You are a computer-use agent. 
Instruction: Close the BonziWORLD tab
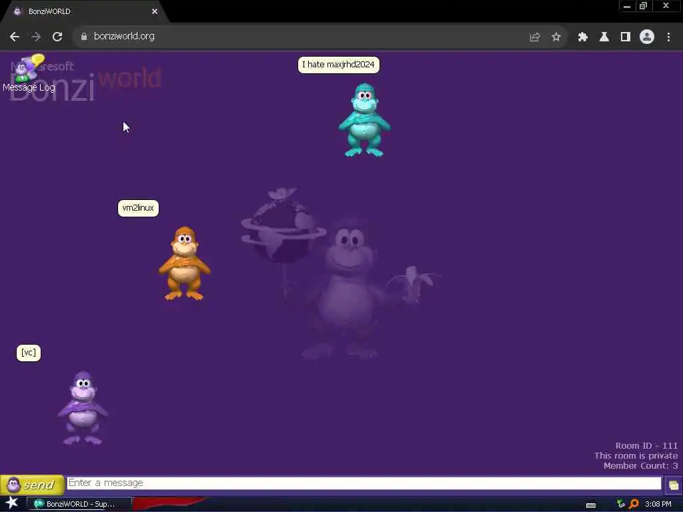pyautogui.click(x=155, y=11)
